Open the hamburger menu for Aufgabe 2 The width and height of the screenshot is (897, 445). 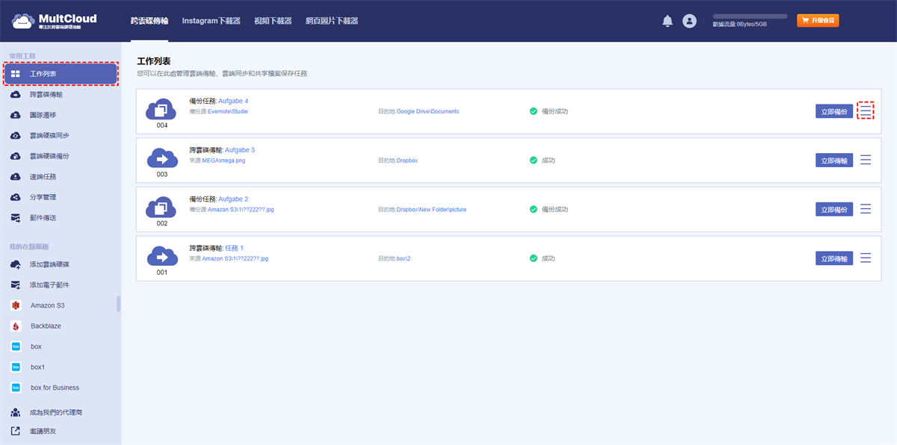[x=866, y=209]
